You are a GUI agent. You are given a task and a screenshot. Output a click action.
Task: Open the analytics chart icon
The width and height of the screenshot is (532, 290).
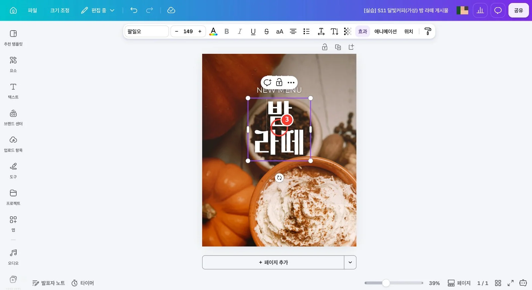(480, 10)
